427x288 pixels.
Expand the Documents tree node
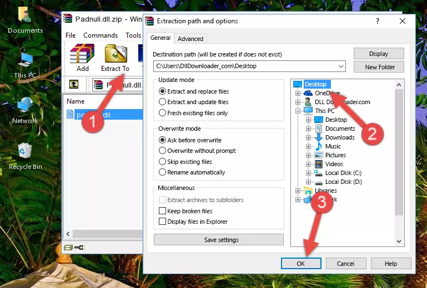pos(308,129)
